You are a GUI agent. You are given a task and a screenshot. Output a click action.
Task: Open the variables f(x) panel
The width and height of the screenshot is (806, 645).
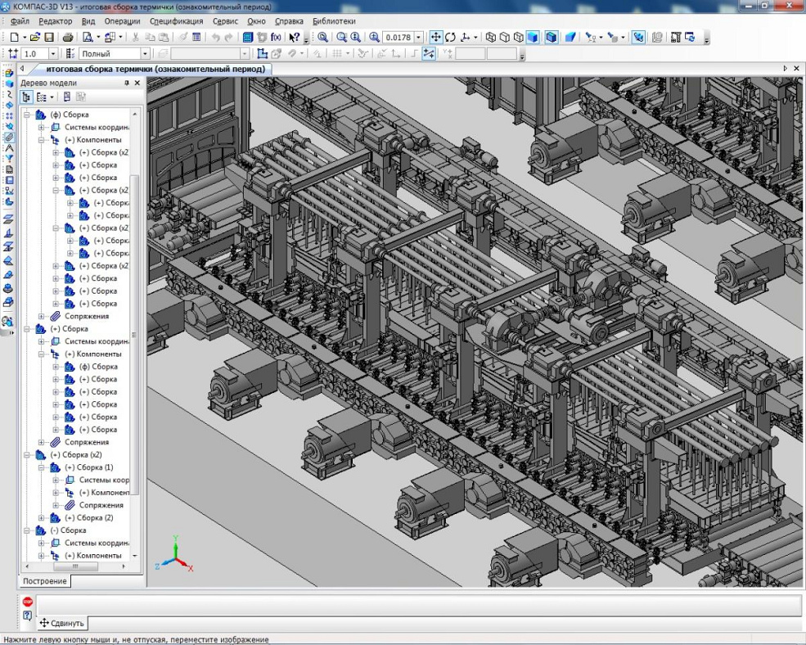coord(276,38)
